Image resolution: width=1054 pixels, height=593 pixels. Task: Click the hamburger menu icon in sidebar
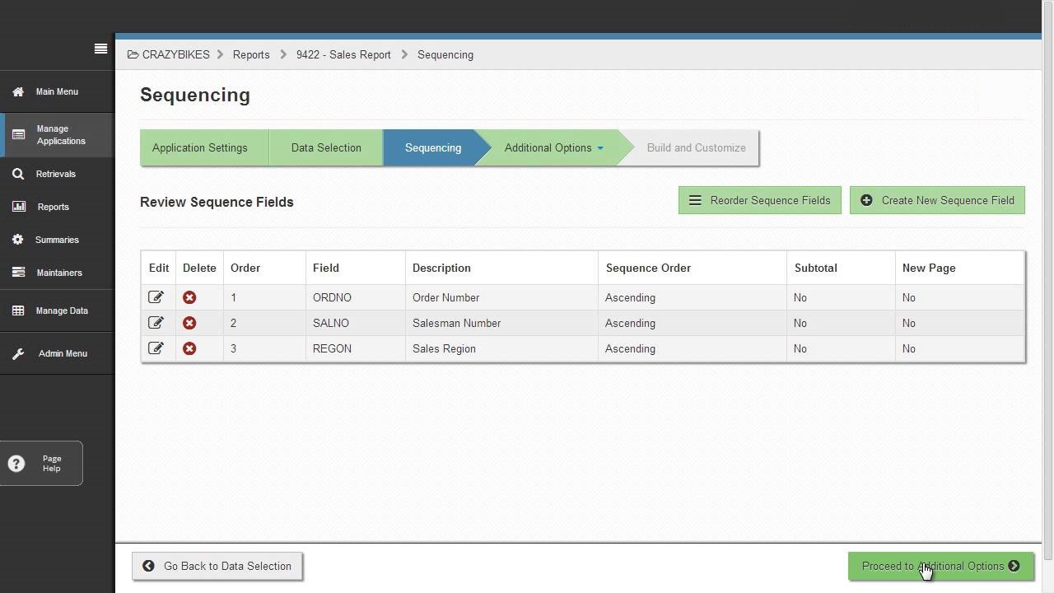click(x=100, y=49)
